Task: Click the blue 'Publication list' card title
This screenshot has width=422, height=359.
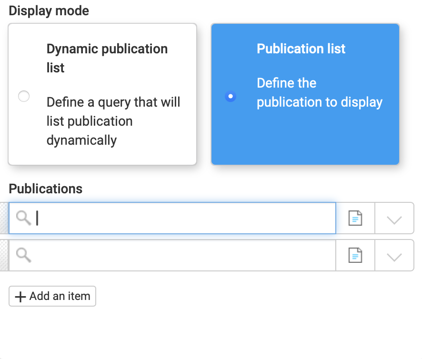Action: click(301, 49)
